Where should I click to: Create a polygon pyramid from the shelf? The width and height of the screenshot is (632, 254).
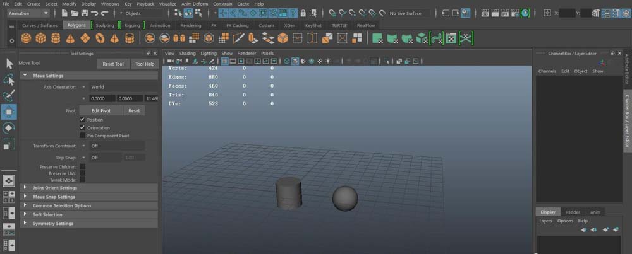click(114, 38)
